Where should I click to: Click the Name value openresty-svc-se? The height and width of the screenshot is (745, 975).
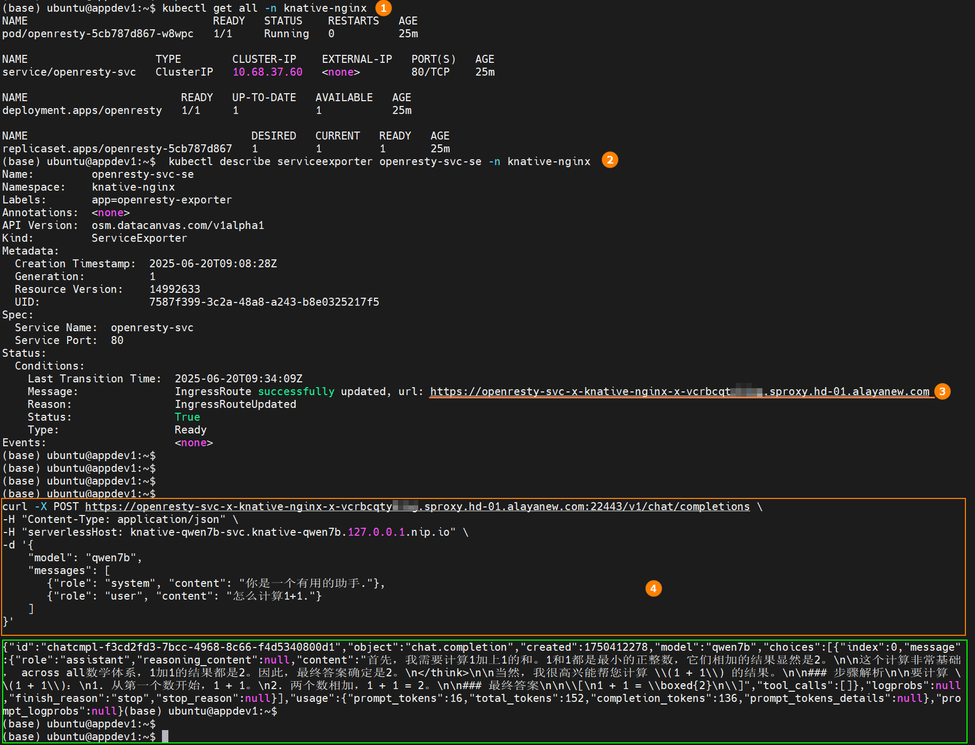tap(143, 174)
